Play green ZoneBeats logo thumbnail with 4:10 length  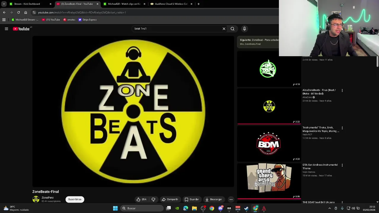(269, 69)
